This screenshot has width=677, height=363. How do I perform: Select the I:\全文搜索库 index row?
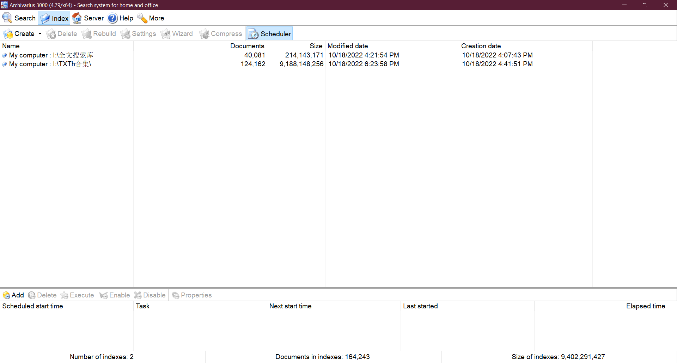[x=51, y=55]
